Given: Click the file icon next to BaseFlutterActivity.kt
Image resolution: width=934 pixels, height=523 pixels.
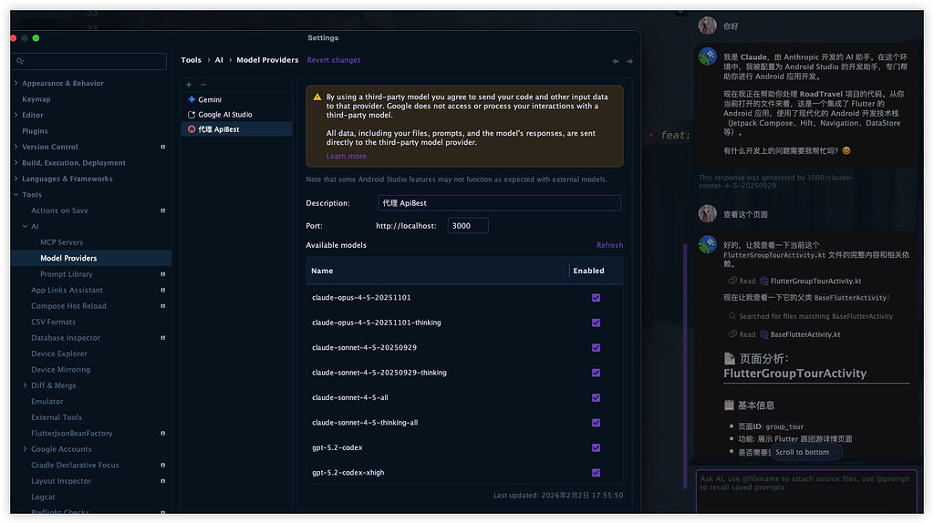Looking at the screenshot, I should pyautogui.click(x=763, y=334).
